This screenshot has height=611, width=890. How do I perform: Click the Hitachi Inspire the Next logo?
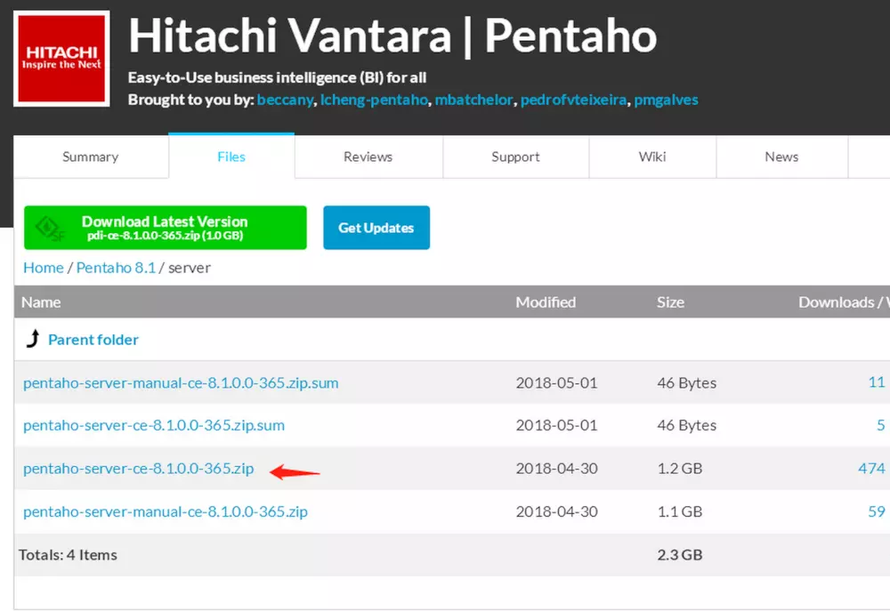pos(61,59)
